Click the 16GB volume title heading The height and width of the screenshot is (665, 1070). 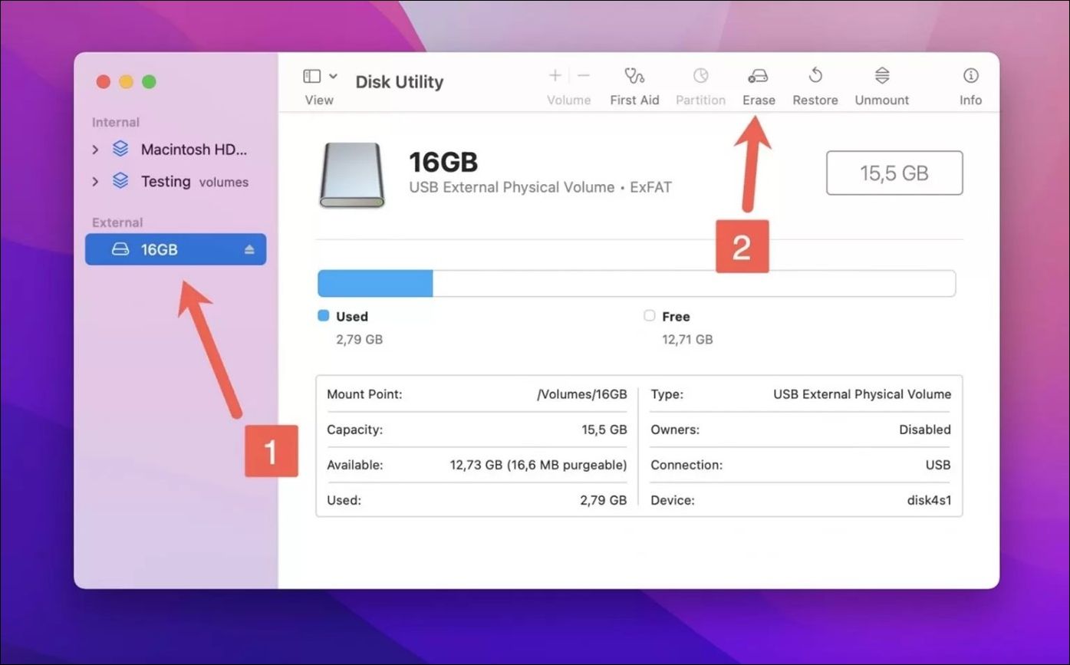443,163
